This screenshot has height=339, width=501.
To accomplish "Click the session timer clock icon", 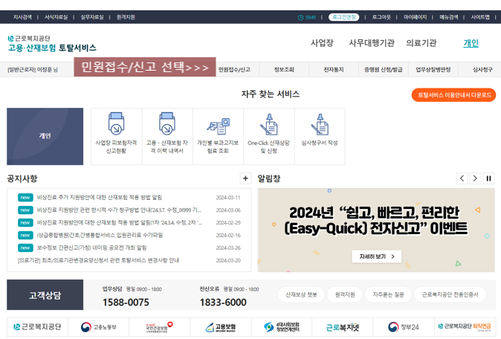I will (300, 17).
